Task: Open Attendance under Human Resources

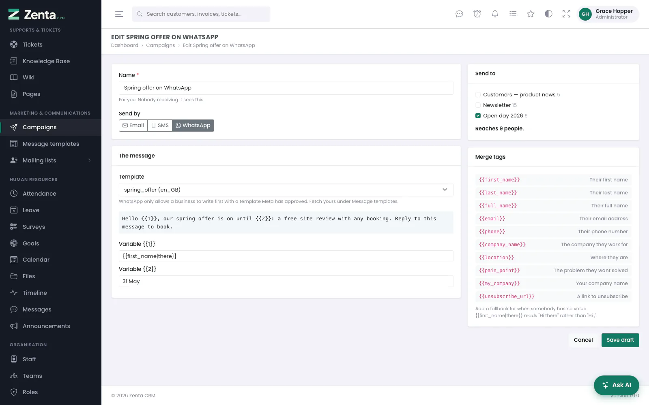Action: (x=51, y=194)
